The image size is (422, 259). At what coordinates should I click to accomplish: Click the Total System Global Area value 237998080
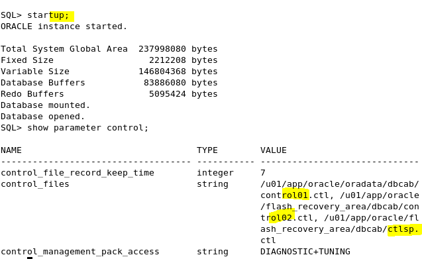(162, 49)
